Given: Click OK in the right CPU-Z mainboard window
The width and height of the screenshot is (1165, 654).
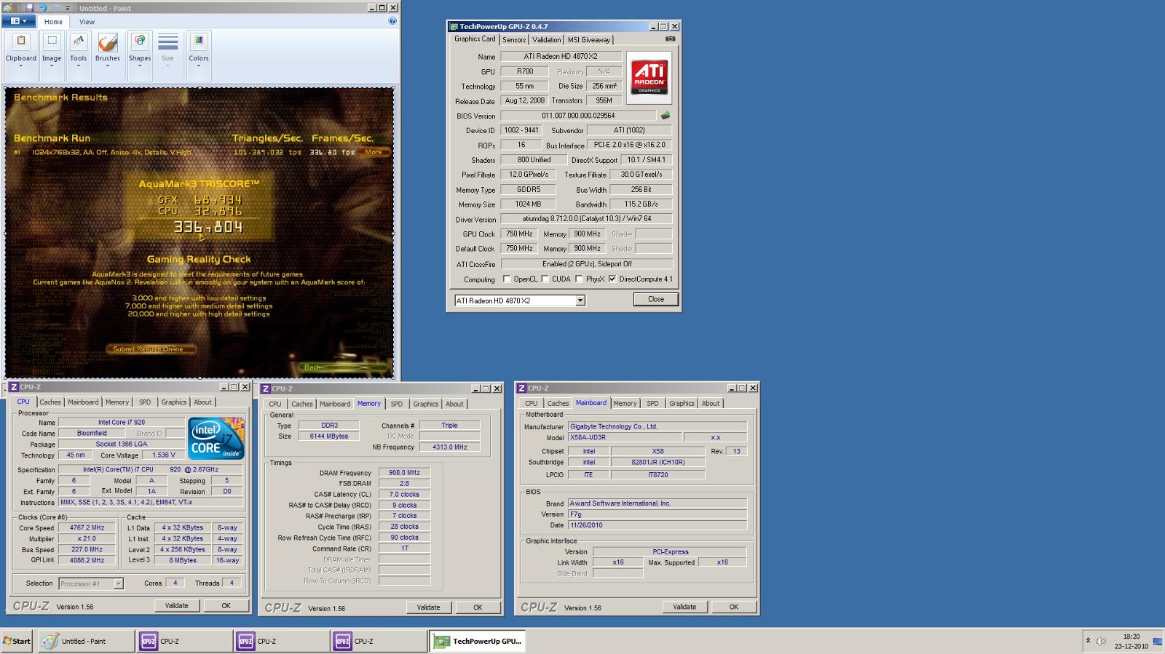Looking at the screenshot, I should click(x=733, y=607).
